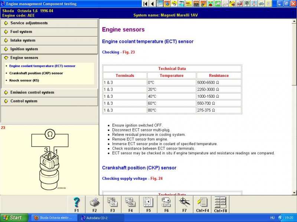Image resolution: width=297 pixels, height=222 pixels.
Task: Click the Crankshaft position (CKP) sensor heading
Action: coord(139,168)
